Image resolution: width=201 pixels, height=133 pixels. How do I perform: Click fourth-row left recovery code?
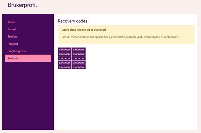(x=64, y=63)
